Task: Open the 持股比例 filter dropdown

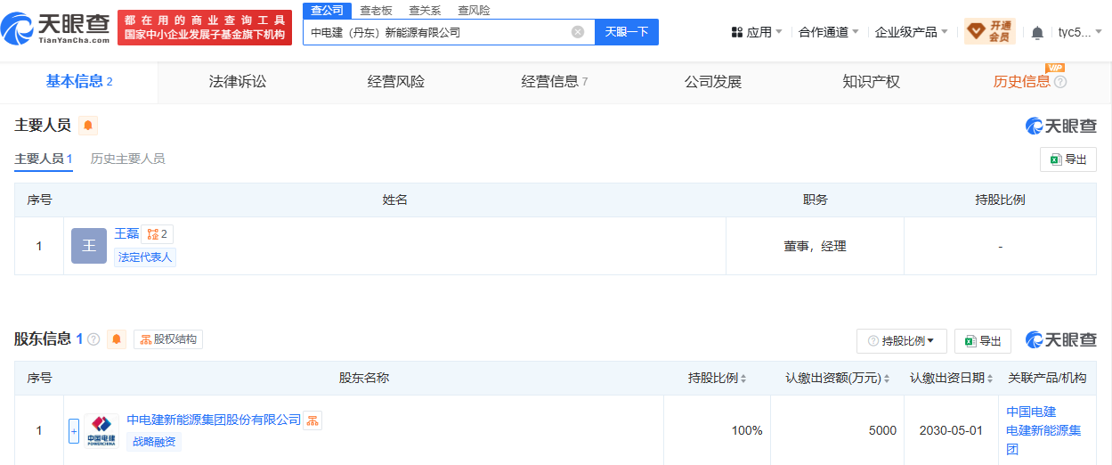Action: coord(901,340)
